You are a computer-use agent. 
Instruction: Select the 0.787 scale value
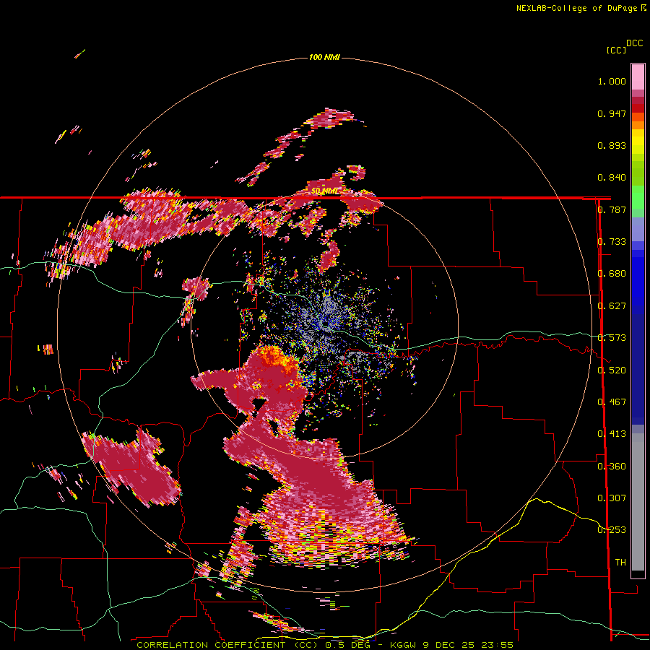(x=612, y=209)
